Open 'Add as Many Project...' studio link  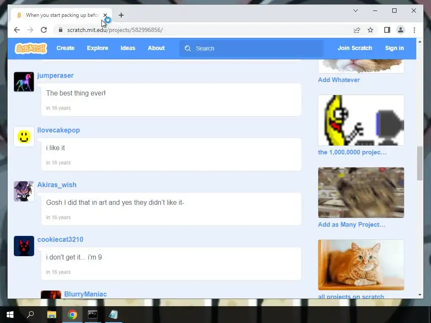(x=351, y=225)
